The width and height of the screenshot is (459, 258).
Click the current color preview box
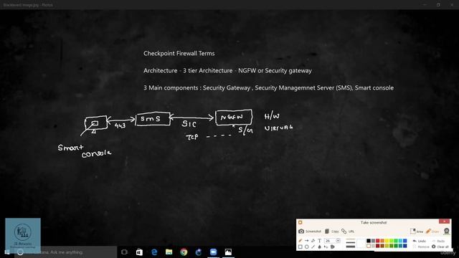click(361, 244)
